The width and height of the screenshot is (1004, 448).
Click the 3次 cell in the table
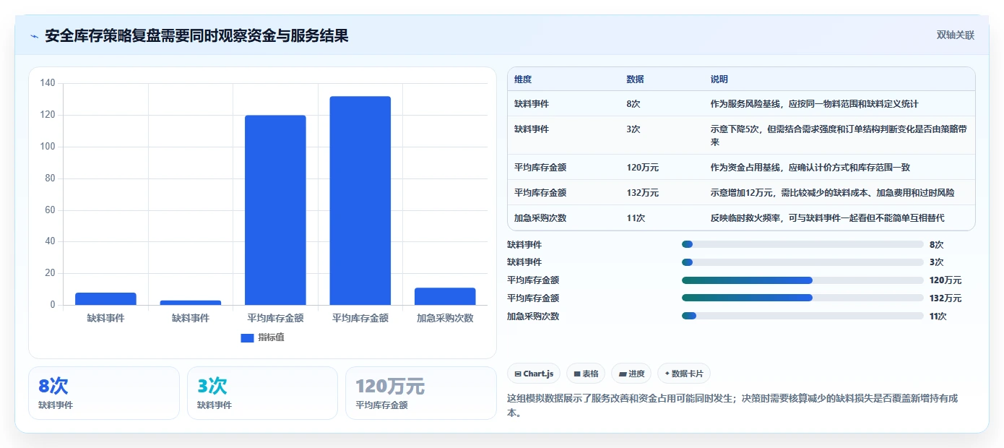[633, 129]
